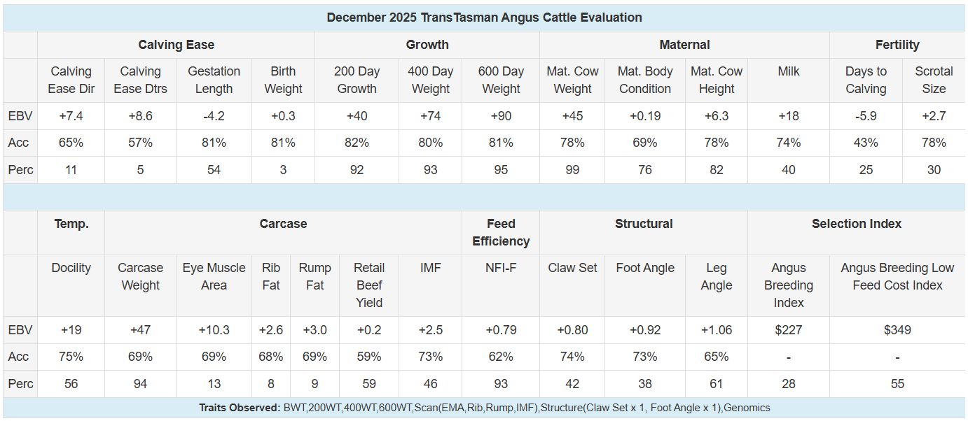Select the Retail Beef Yield header

(369, 285)
